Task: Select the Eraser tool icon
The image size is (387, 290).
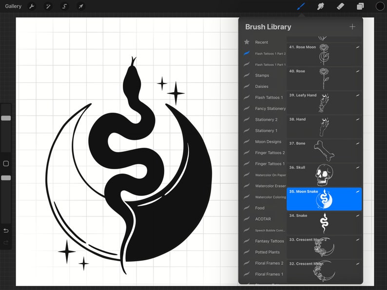Action: [340, 6]
